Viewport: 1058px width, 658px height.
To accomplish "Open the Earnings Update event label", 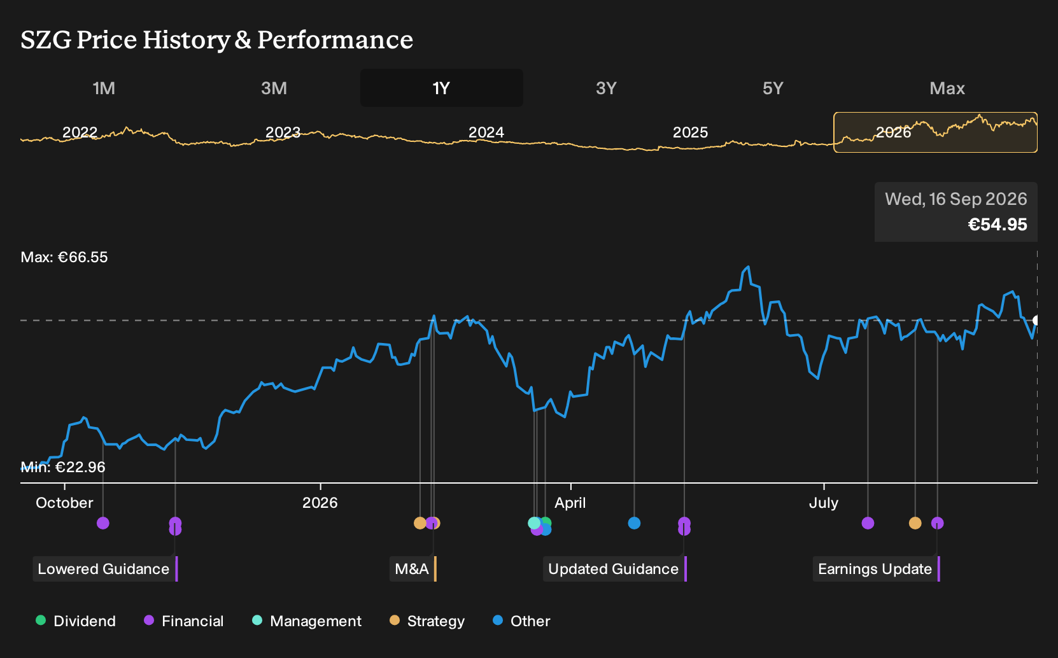I will coord(877,569).
